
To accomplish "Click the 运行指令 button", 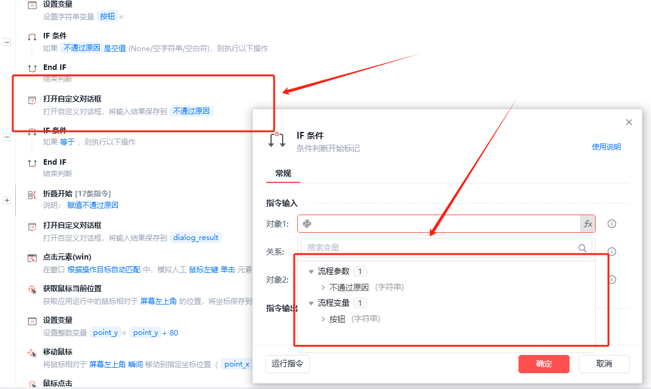I will point(288,363).
